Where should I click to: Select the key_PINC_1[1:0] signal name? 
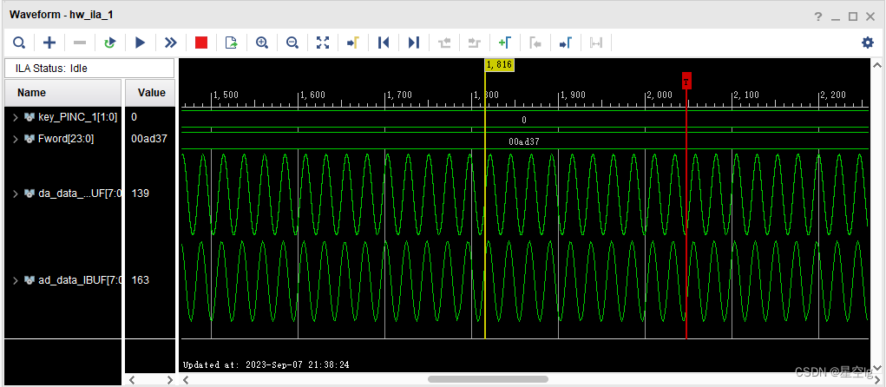point(77,117)
